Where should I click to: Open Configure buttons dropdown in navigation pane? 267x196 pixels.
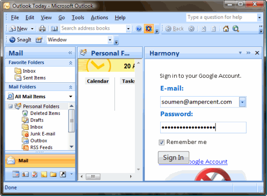72,174
